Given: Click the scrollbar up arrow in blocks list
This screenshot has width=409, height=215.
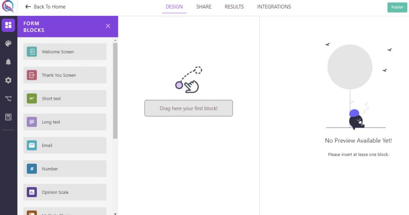Looking at the screenshot, I should [115, 40].
